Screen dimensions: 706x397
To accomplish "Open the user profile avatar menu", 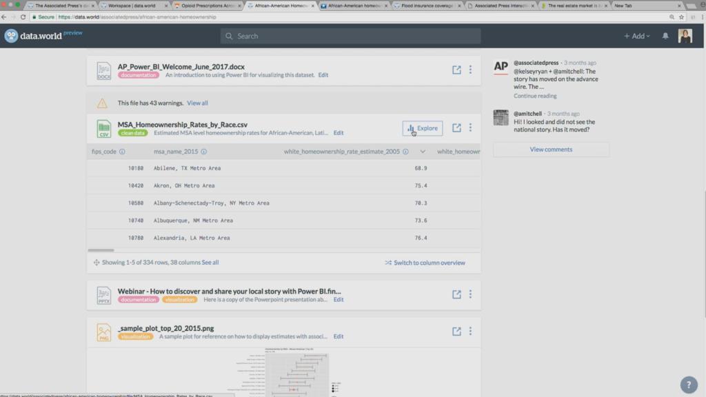I will tap(685, 36).
